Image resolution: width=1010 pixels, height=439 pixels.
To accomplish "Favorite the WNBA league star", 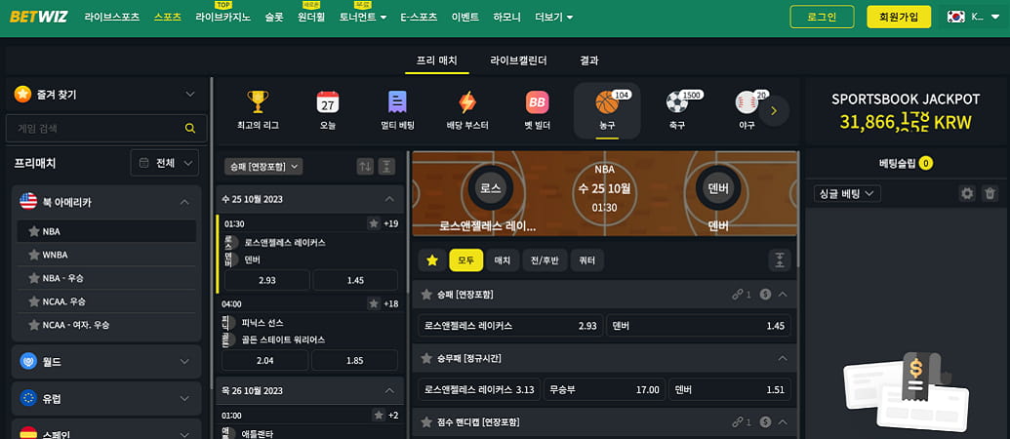I will coord(33,255).
